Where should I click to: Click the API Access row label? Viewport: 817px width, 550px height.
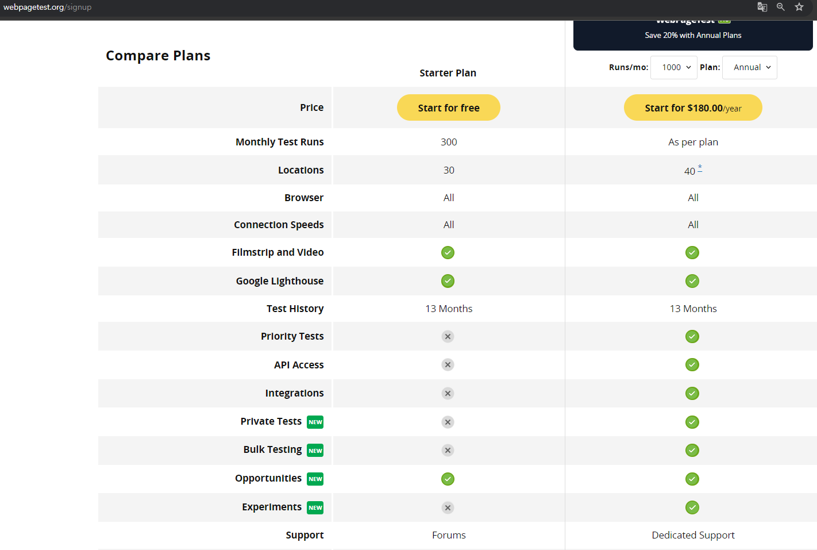(299, 365)
